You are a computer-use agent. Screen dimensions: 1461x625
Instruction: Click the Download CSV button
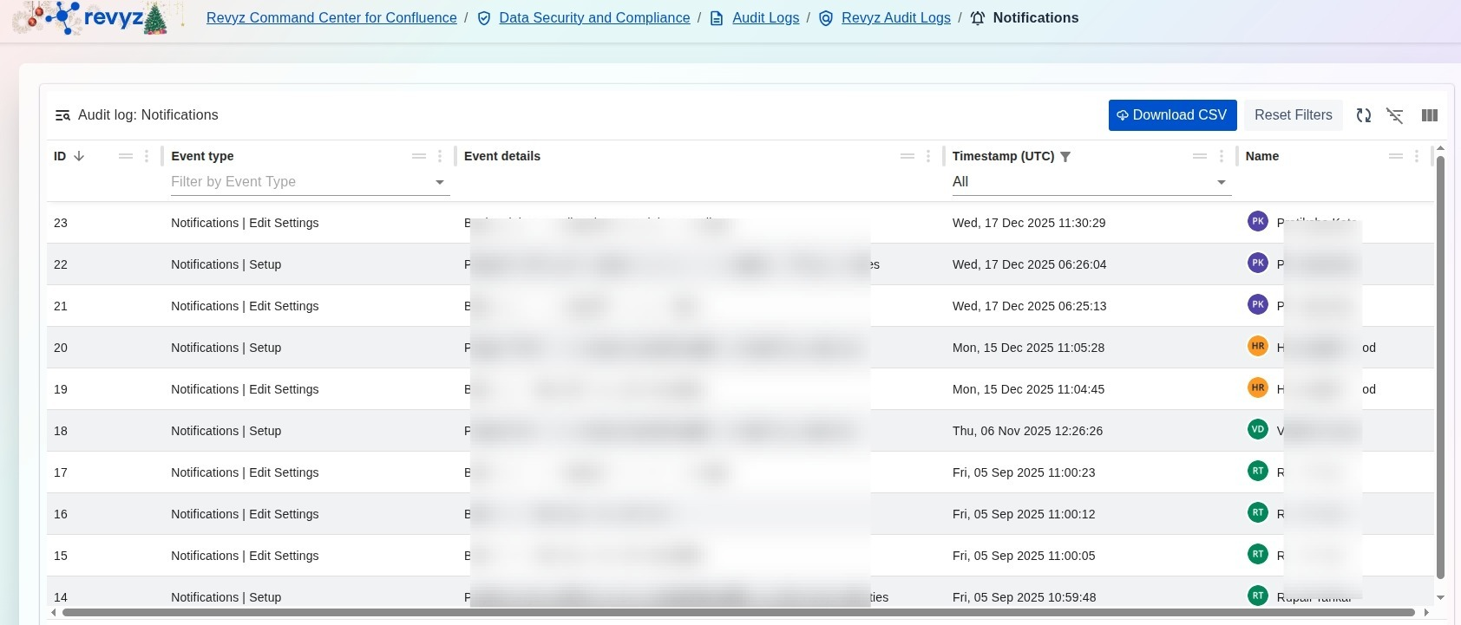coord(1172,115)
